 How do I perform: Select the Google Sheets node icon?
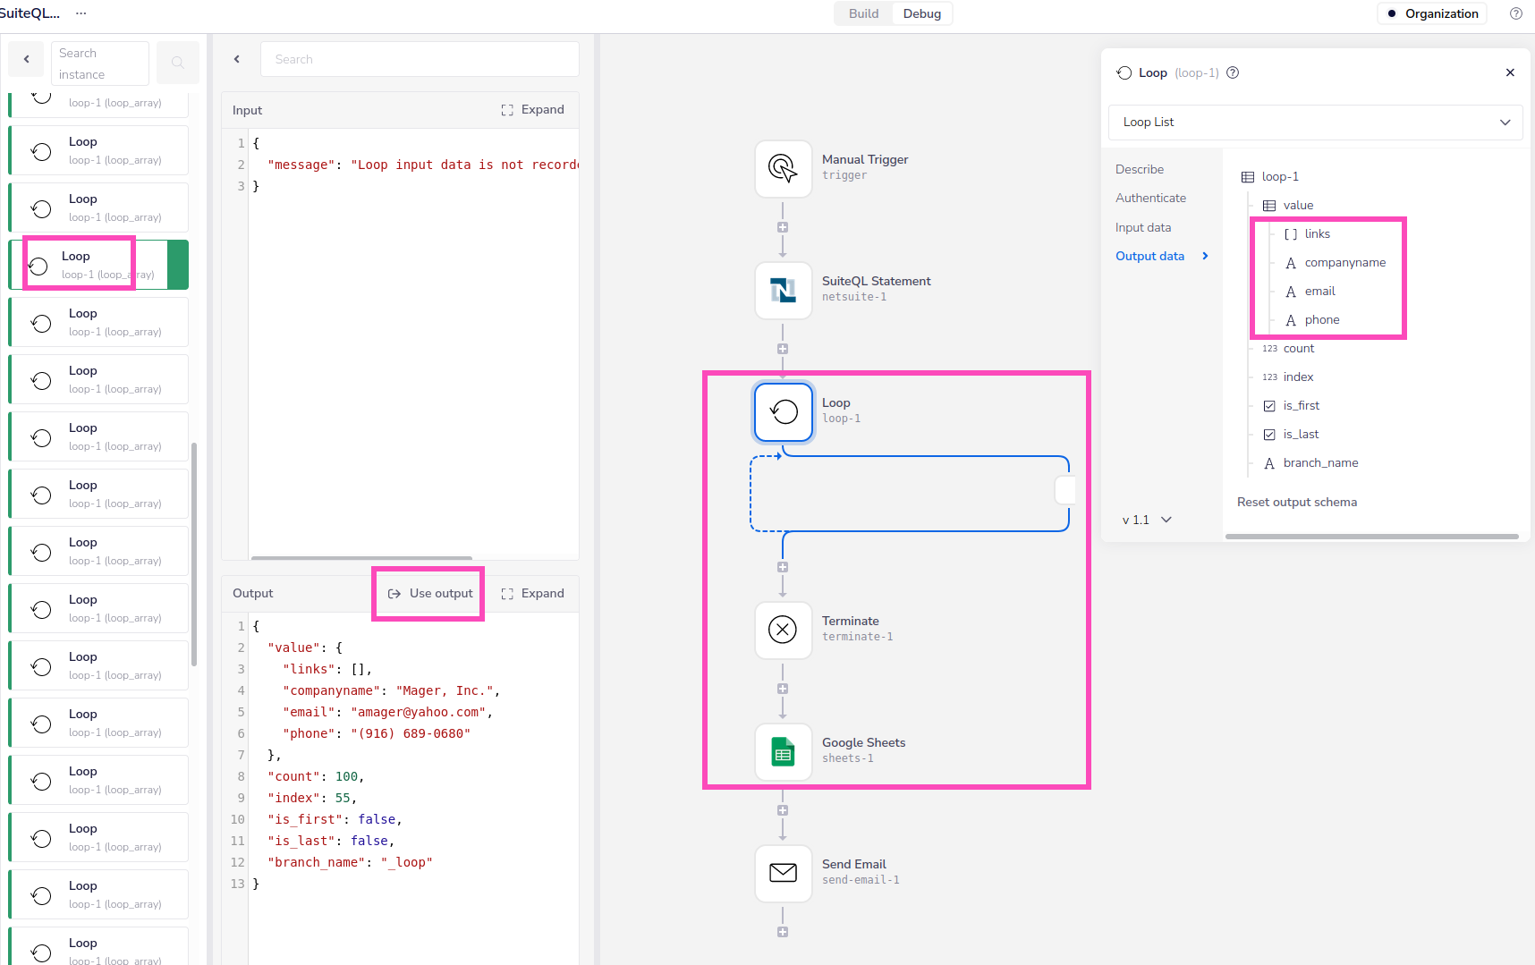point(783,751)
